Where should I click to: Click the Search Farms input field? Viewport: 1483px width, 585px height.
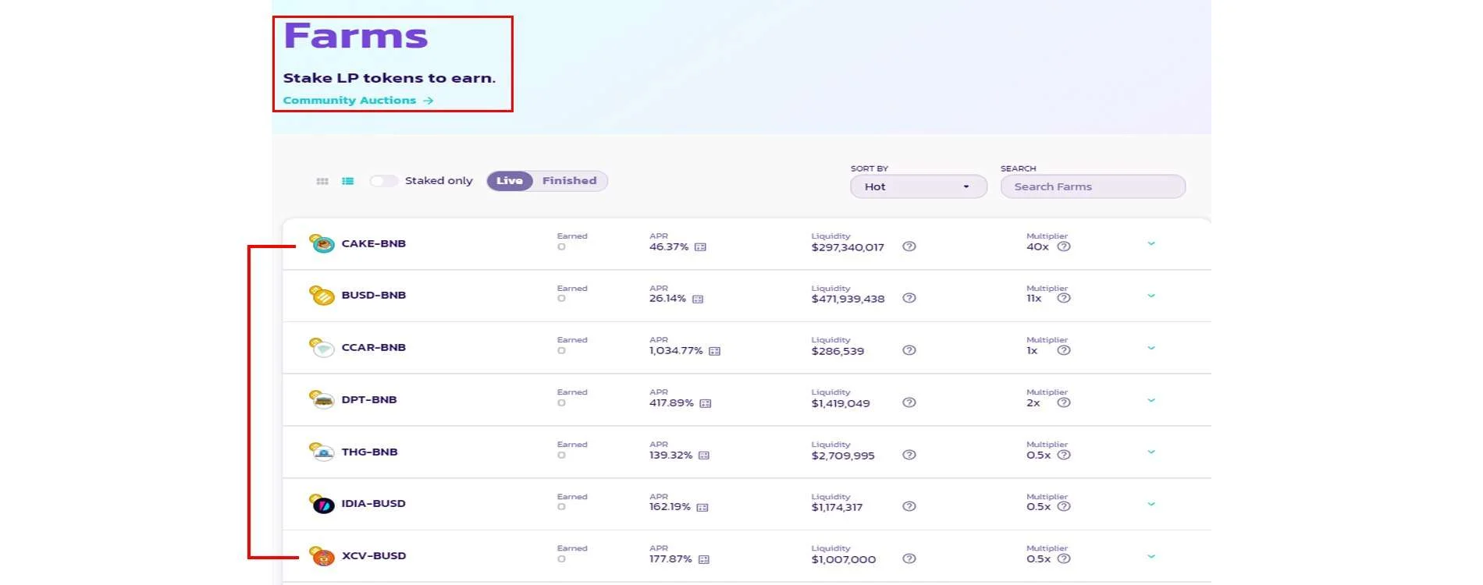click(1093, 186)
